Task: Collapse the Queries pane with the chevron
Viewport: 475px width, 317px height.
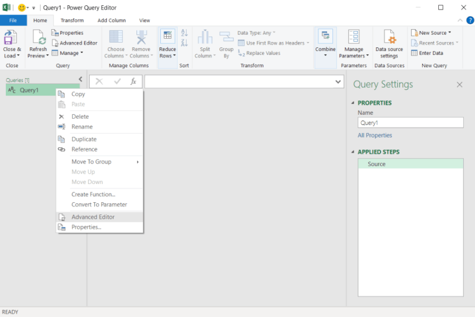Action: pos(80,78)
